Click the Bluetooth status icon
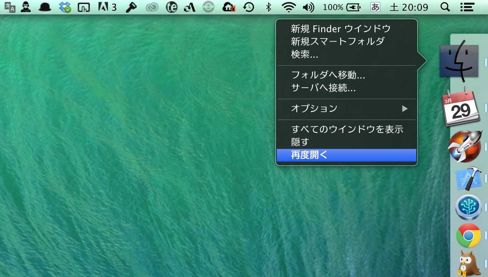Screen dimensions: 488x277 click(x=268, y=7)
